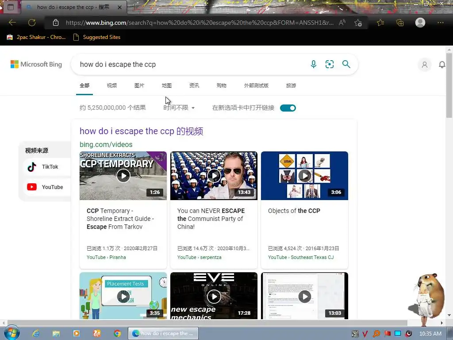Click the 约 5,250,000,000 个结果 count
Viewport: 453px width, 340px height.
113,108
